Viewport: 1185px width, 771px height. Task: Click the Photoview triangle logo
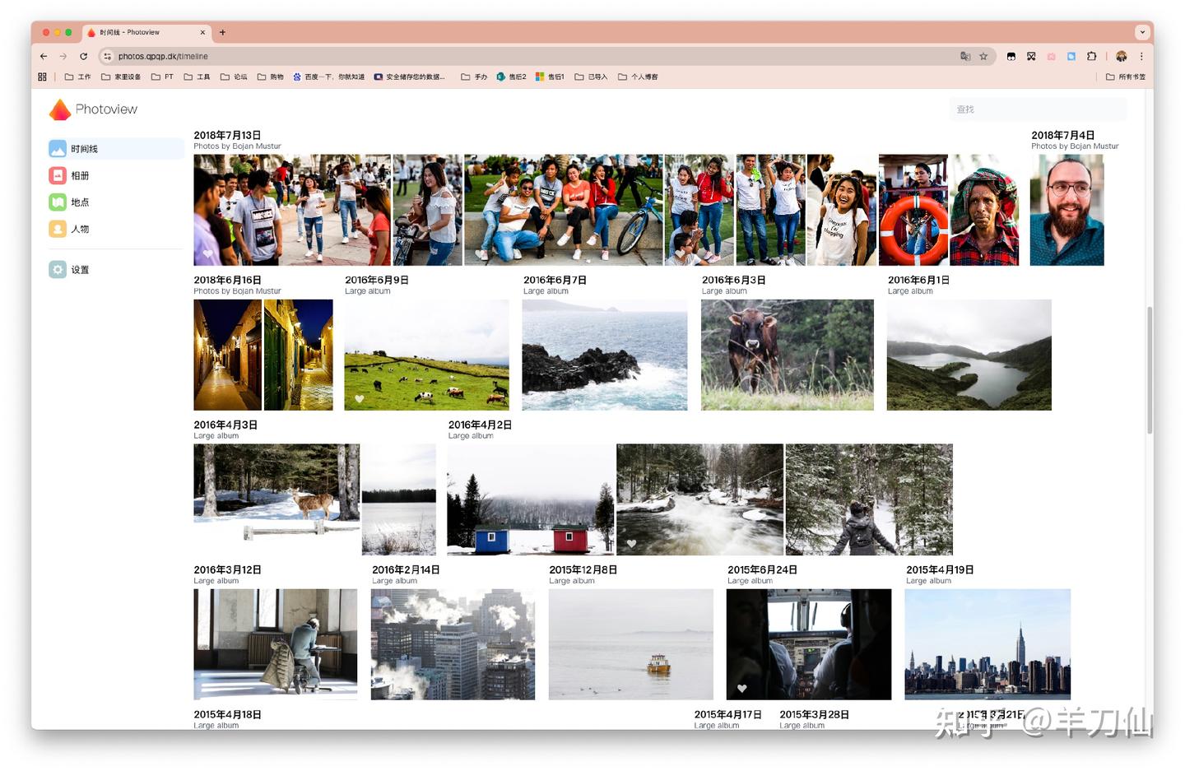58,109
